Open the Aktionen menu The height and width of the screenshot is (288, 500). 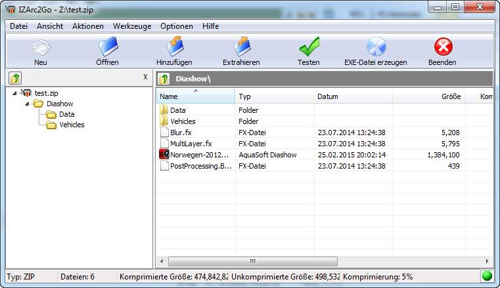click(88, 26)
